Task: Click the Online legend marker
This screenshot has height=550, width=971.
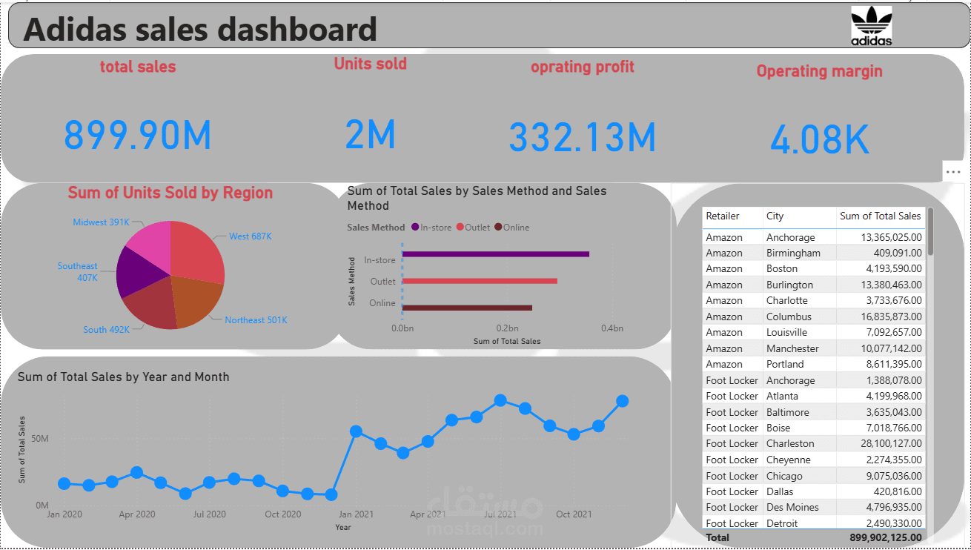Action: pos(498,228)
